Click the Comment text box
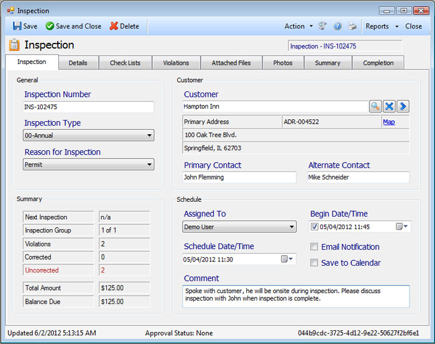The width and height of the screenshot is (435, 344). [296, 296]
